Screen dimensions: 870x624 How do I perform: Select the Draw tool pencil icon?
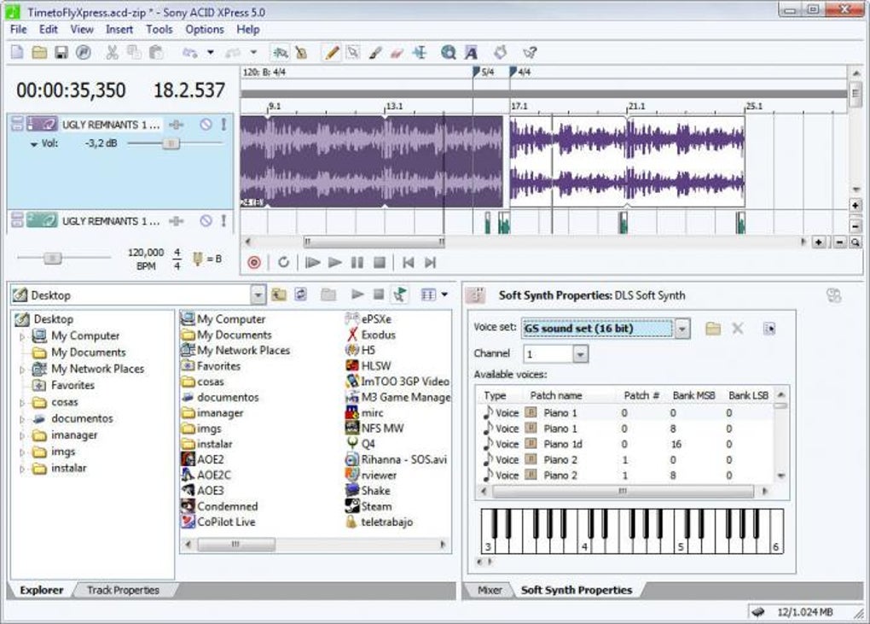point(332,52)
